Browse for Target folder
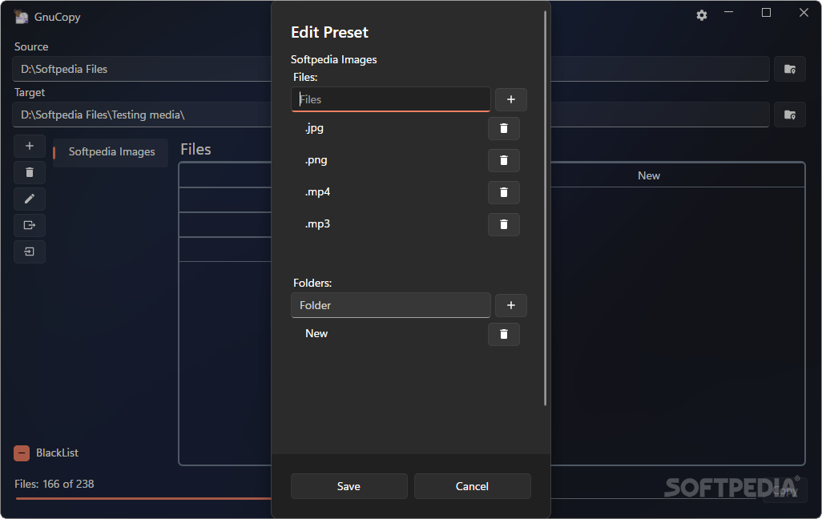Viewport: 822px width, 519px height. point(789,115)
